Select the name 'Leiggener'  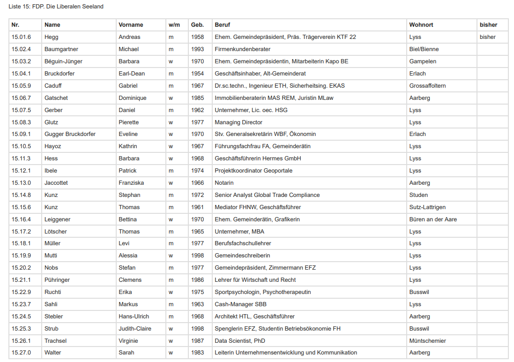pyautogui.click(x=57, y=219)
